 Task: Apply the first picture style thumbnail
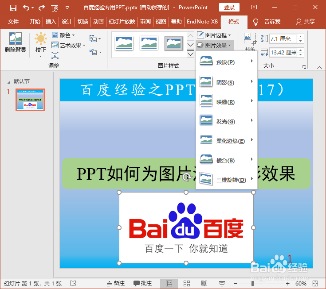click(x=124, y=43)
